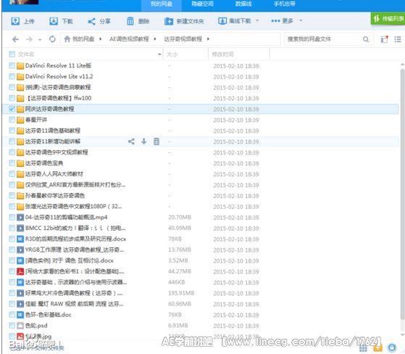This screenshot has height=354, width=405.
Task: Refresh the folder listing
Action: click(52, 39)
